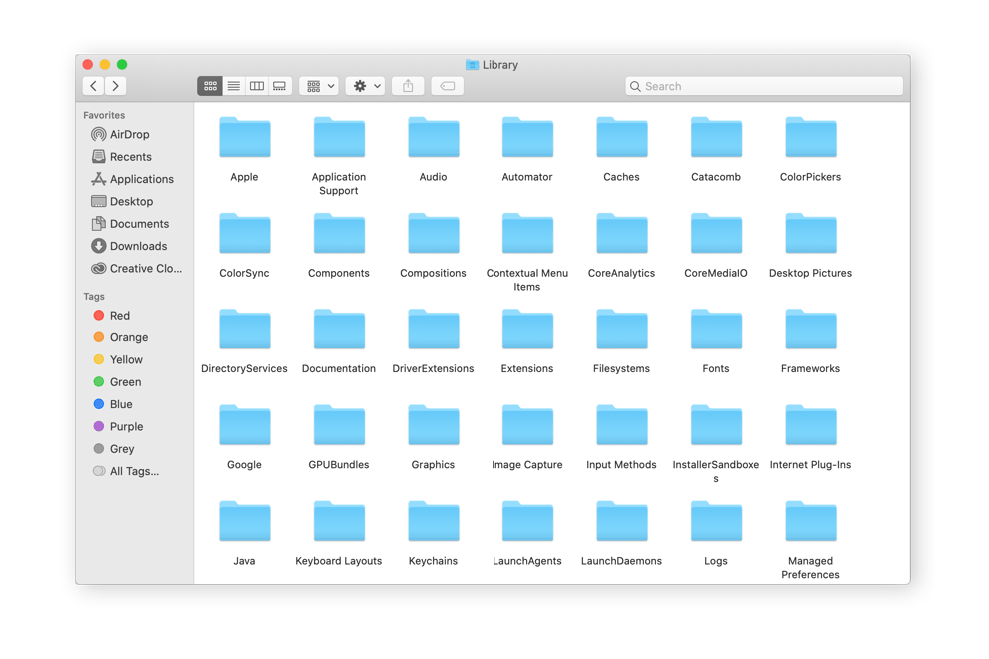This screenshot has height=659, width=989.
Task: Select the ColorSync folder
Action: tap(244, 246)
